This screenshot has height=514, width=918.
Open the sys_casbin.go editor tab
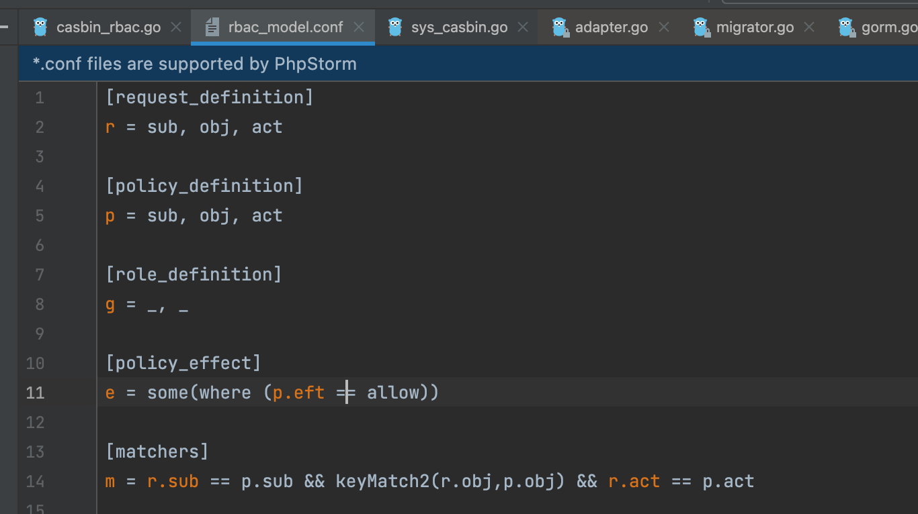pyautogui.click(x=459, y=28)
